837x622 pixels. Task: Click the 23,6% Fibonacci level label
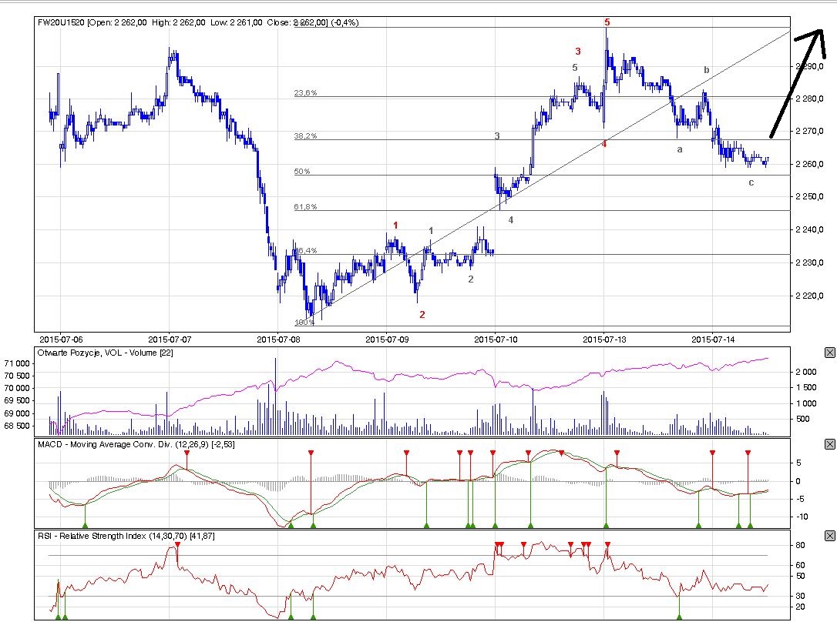305,92
